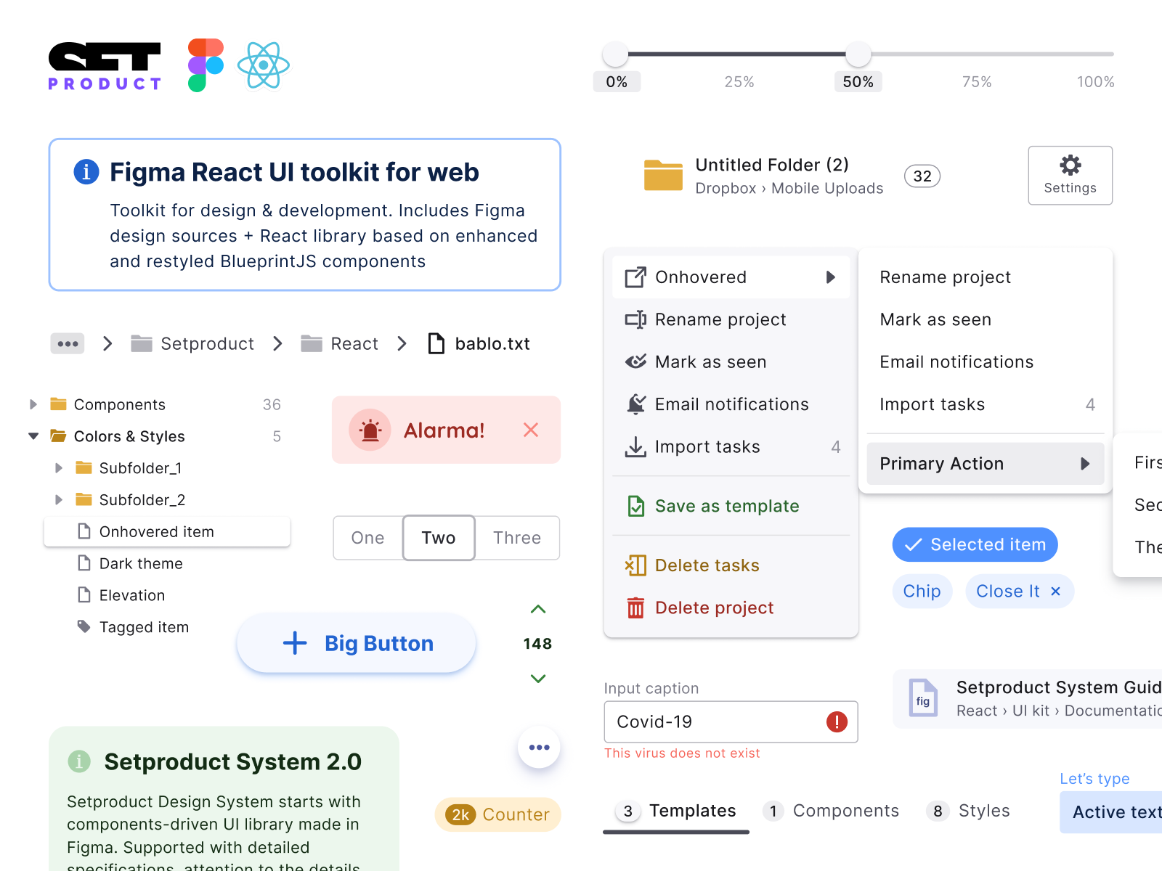1162x871 pixels.
Task: Click the React logo
Action: click(264, 65)
